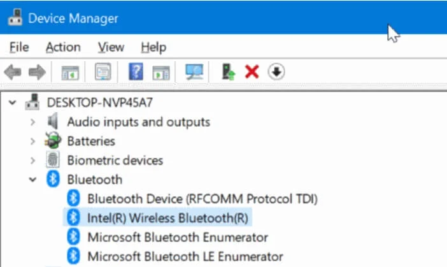Viewport: 447px width, 267px height.
Task: Select Bluetooth Device (RFCOMM Protocol TDI)
Action: 202,198
